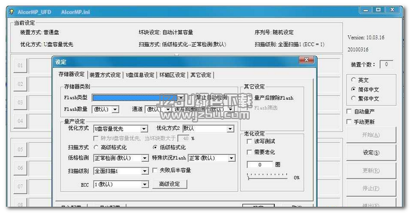The image size is (410, 213).
Task: Open the 低格检测 dropdown
Action: pyautogui.click(x=145, y=158)
